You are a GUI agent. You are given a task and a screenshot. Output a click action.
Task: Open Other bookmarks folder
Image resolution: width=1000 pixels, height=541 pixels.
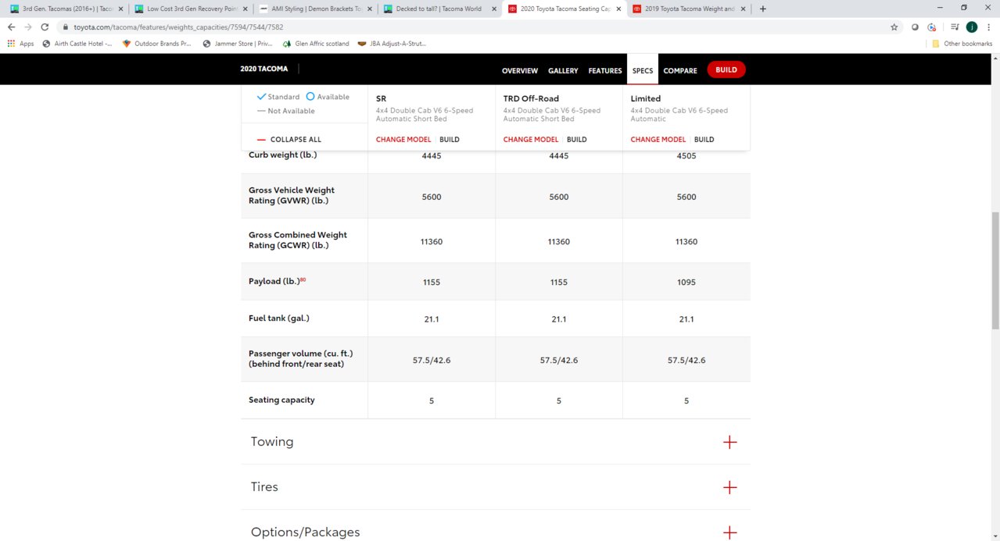[962, 44]
